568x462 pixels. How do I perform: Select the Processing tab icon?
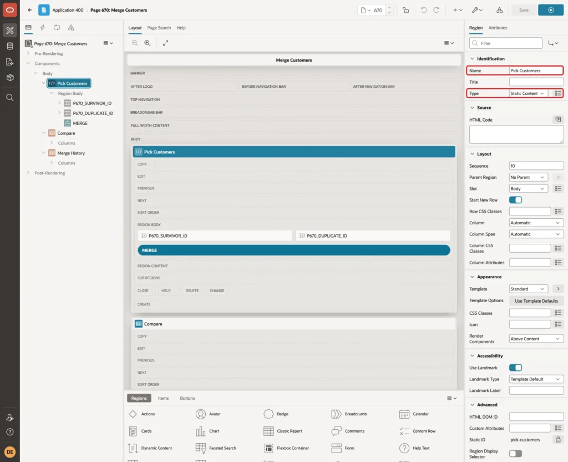(57, 28)
